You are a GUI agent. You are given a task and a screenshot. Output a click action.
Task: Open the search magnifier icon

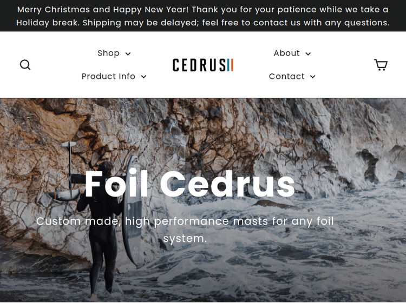(x=25, y=65)
